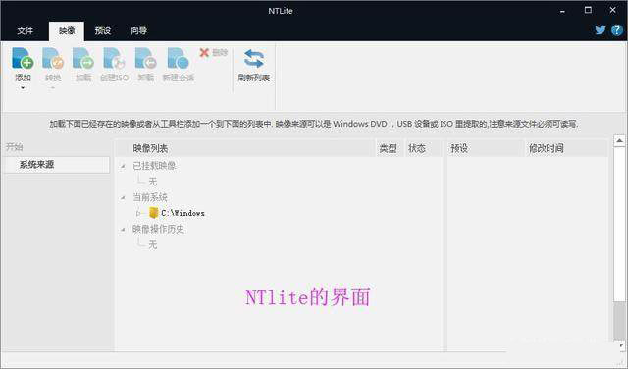Screen dimensions: 628x369
Task: Click the 转换 (Convert) icon
Action: coord(53,59)
